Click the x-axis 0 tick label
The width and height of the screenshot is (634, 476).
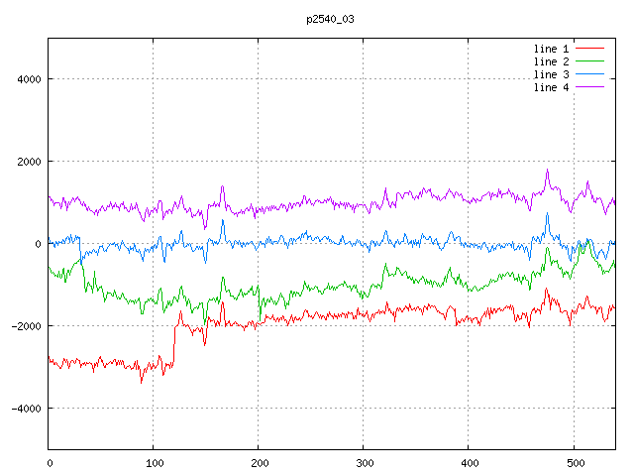point(50,462)
